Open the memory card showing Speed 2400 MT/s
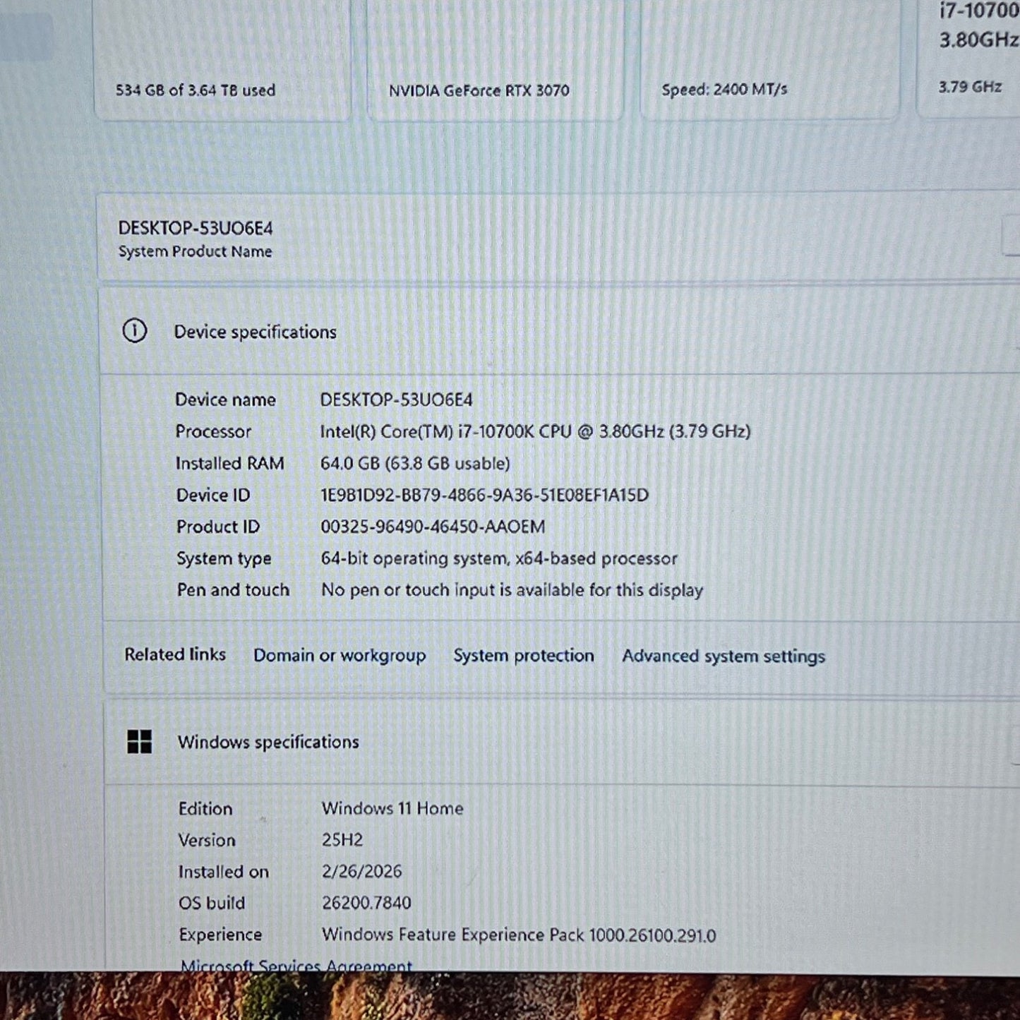The width and height of the screenshot is (1020, 1020). 770,60
